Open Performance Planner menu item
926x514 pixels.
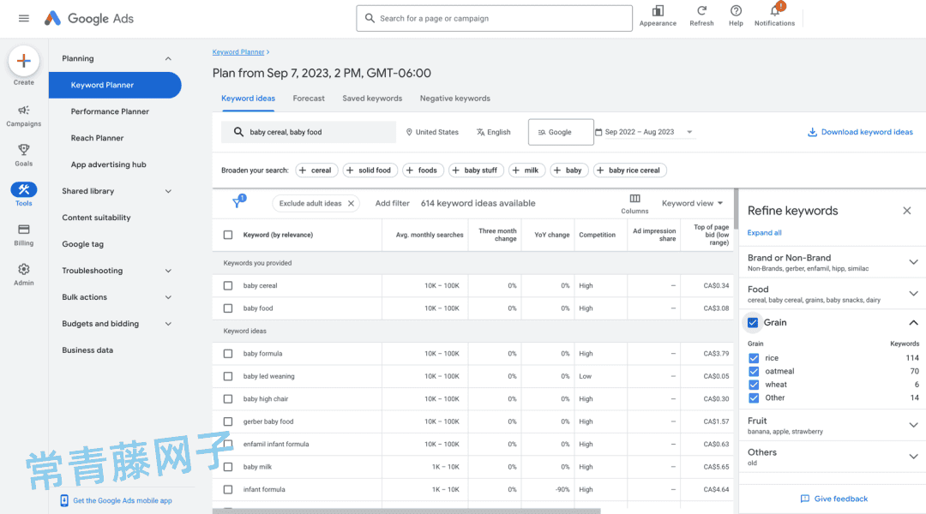point(110,111)
